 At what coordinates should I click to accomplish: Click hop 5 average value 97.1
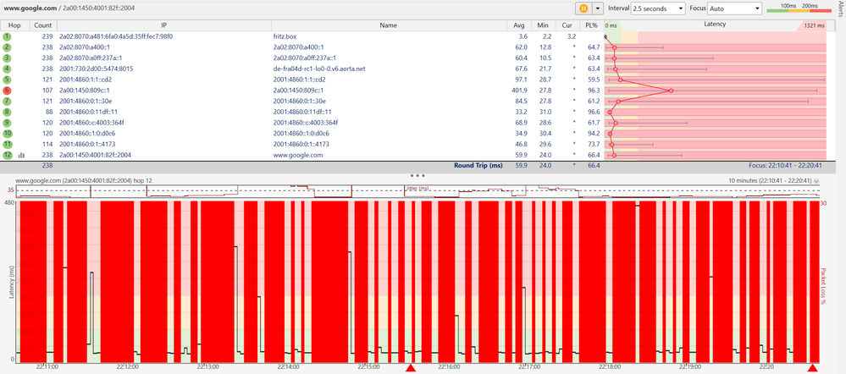click(x=521, y=80)
